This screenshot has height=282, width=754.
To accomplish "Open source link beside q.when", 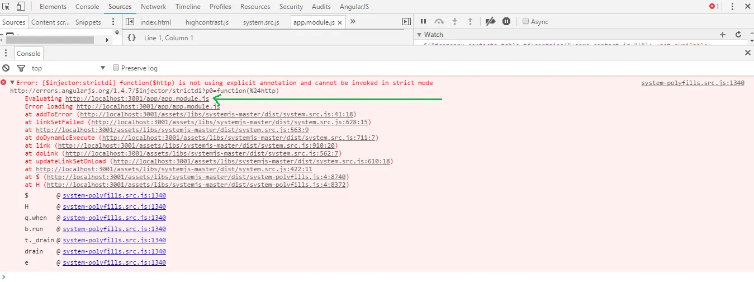I will tap(114, 218).
